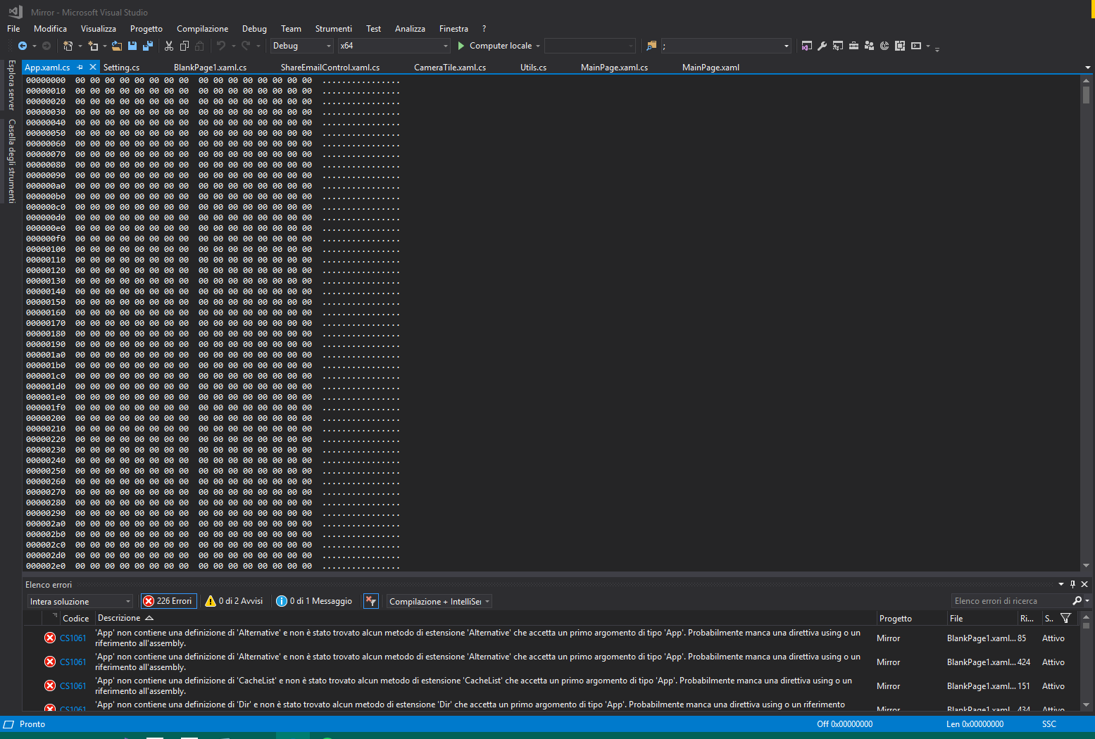The image size is (1095, 739).
Task: Switch to the MainPage.xaml tab
Action: (711, 68)
